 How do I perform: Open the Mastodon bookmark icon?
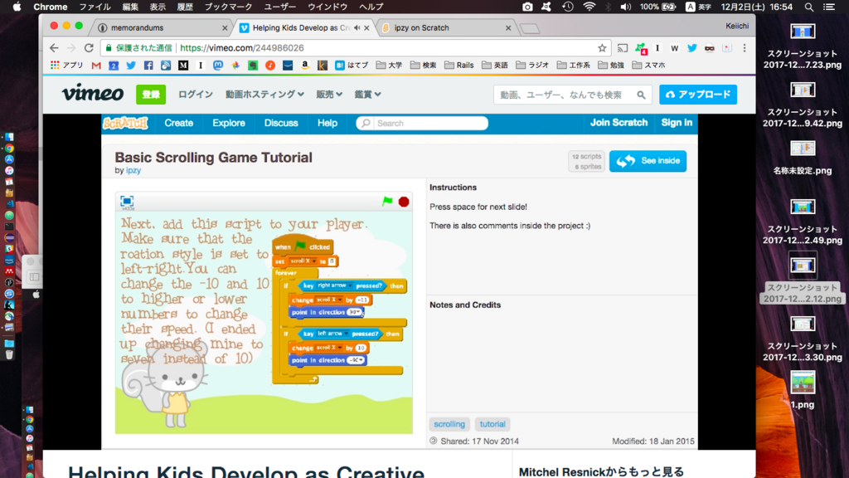(218, 65)
